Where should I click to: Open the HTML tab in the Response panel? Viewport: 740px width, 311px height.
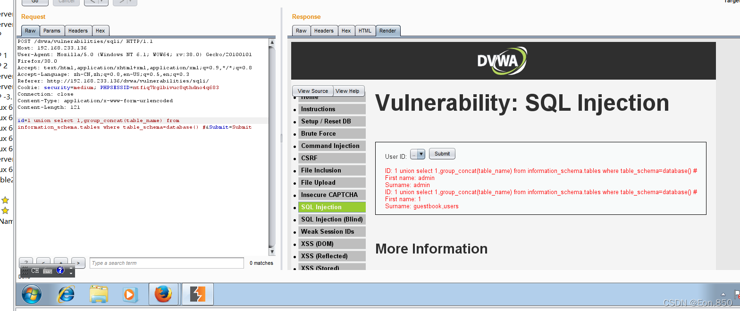pos(365,31)
